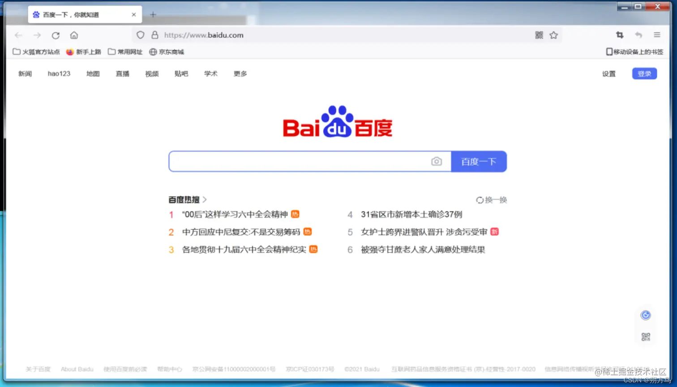Open hot search 女护士跨界进警队晋升 涉贪污受审
Image resolution: width=677 pixels, height=387 pixels.
424,232
